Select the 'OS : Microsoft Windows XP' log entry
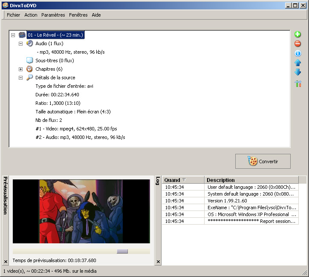309x277 pixels. coord(230,214)
